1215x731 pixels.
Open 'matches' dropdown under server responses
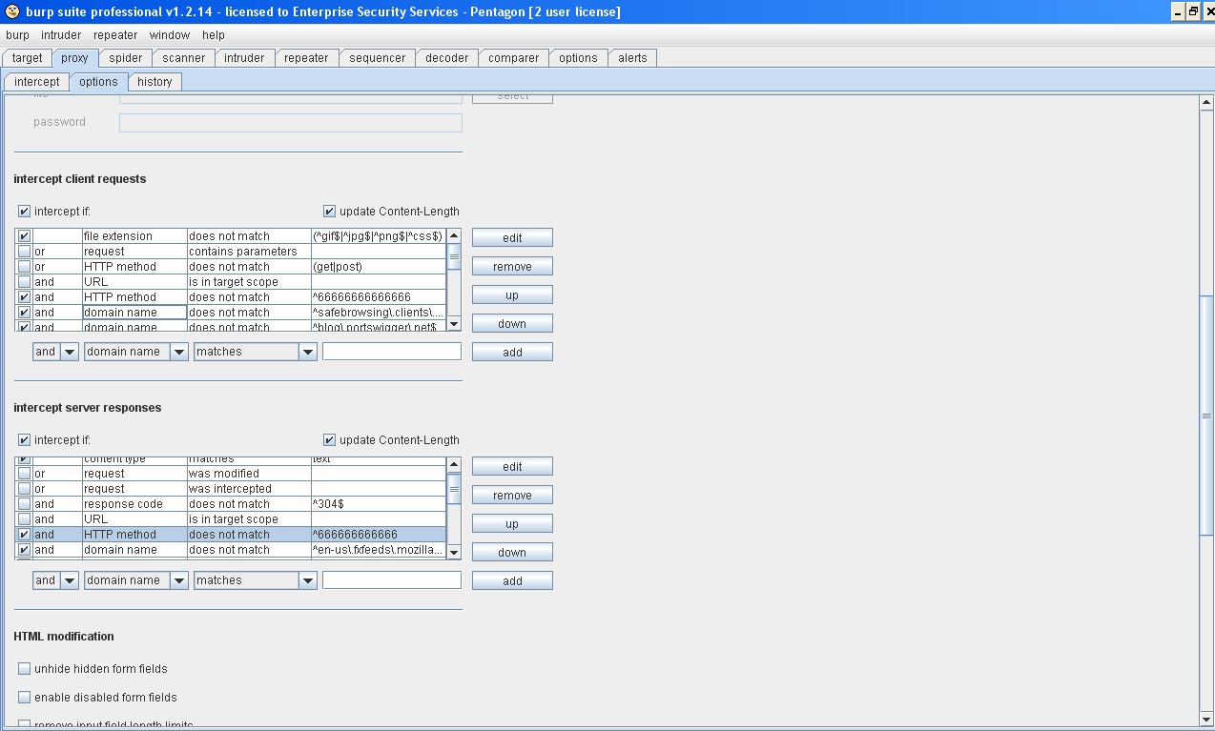307,580
